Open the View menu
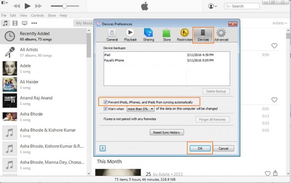Screen dimensions: 291x183 [x=23, y=16]
